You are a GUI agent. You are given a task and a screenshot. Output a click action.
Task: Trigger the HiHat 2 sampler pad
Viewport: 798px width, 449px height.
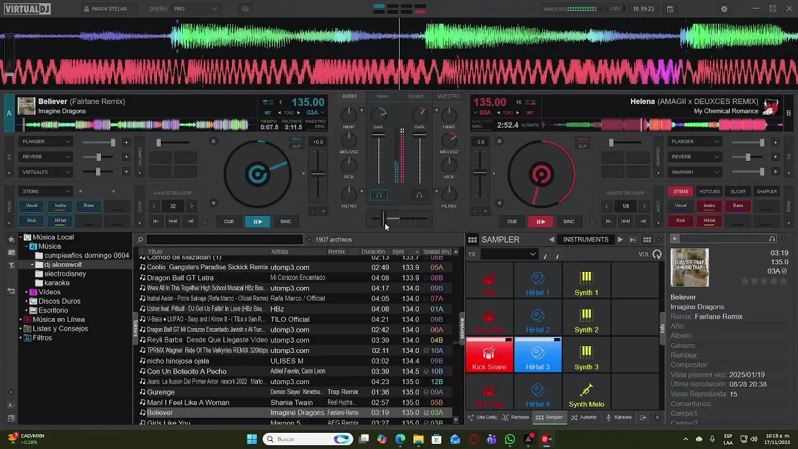(537, 318)
